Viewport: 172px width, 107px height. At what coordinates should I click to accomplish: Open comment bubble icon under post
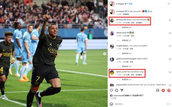(x=117, y=90)
